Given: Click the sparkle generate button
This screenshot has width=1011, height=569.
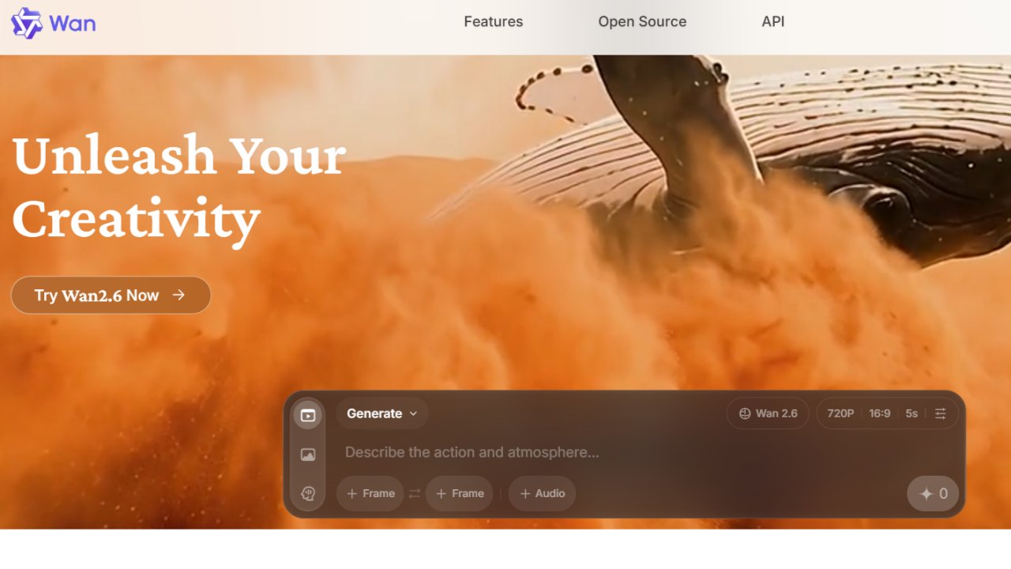Looking at the screenshot, I should pos(933,494).
